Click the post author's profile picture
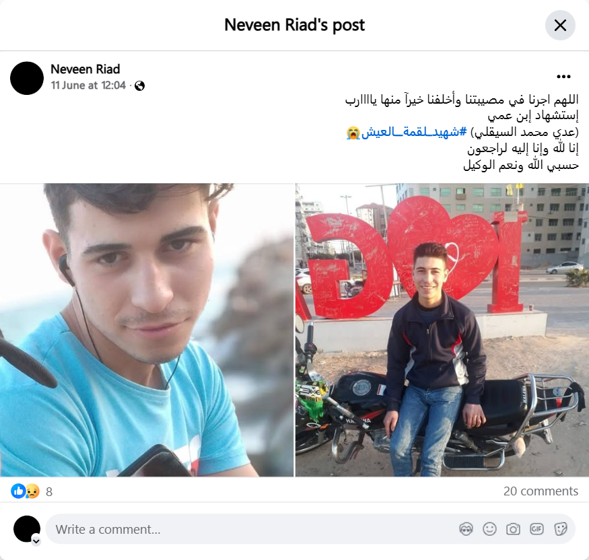 click(27, 78)
